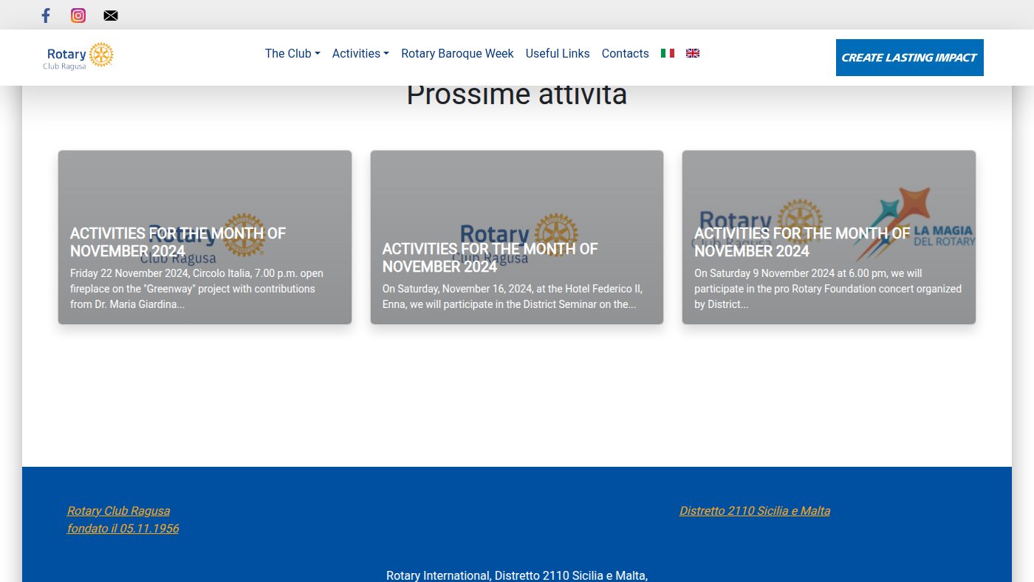Expand The Club dropdown menu
The height and width of the screenshot is (582, 1034).
[x=292, y=53]
